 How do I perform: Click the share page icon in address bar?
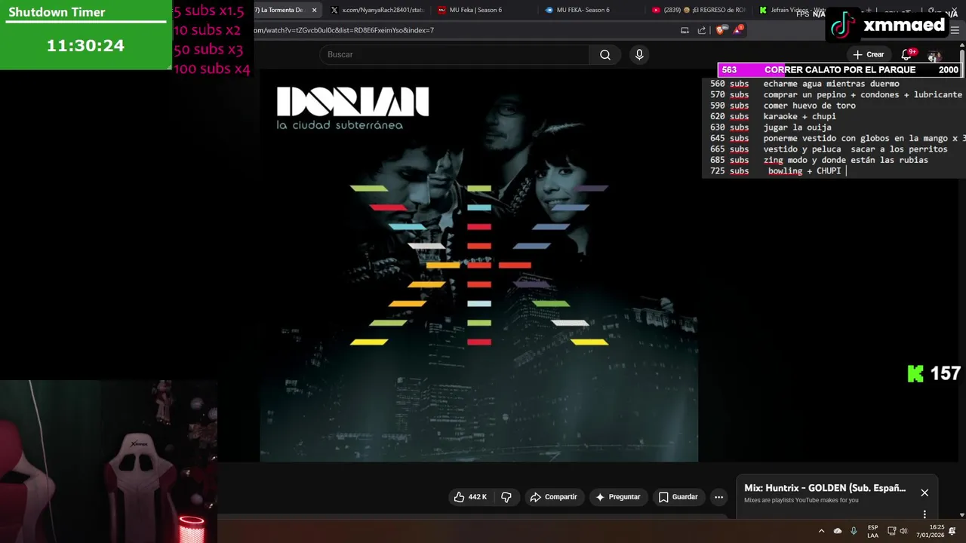(x=702, y=30)
